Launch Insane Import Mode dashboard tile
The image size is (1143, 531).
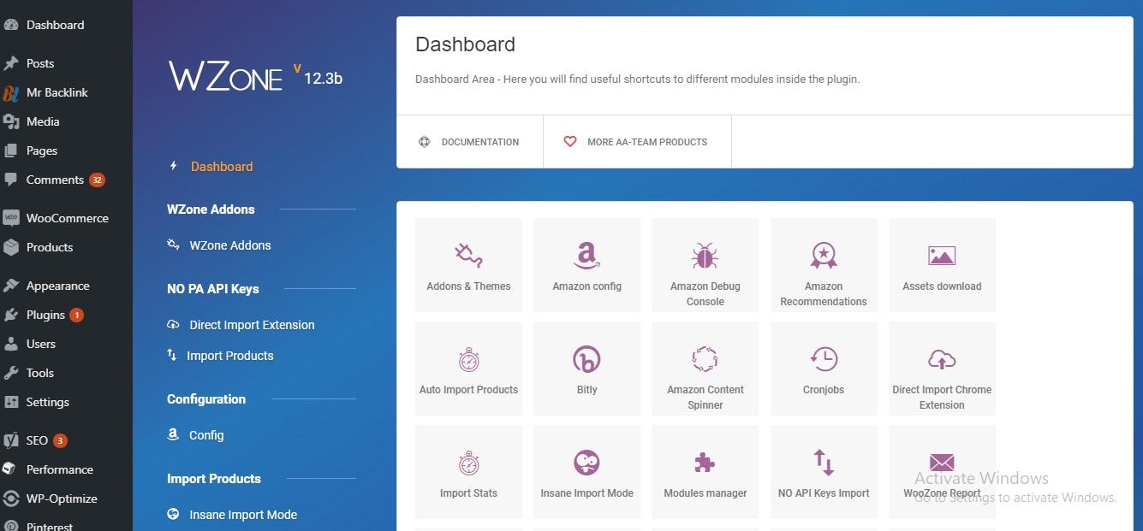pos(586,472)
